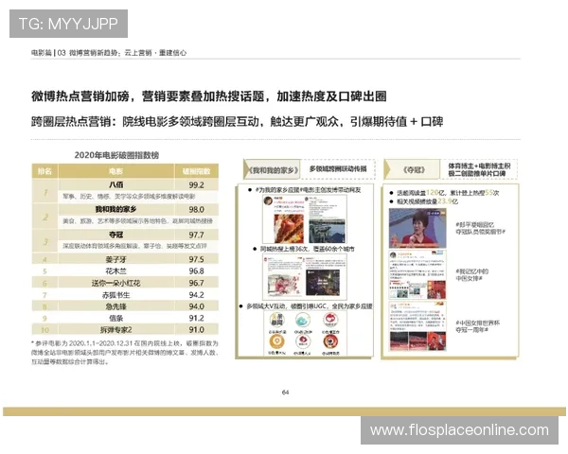568x454 pixels.
Task: Click the 2020年电影破圈指数榜 table title
Action: coord(116,155)
